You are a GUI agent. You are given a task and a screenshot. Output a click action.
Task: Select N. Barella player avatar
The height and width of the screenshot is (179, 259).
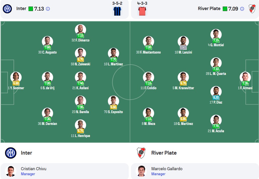[x=80, y=101]
